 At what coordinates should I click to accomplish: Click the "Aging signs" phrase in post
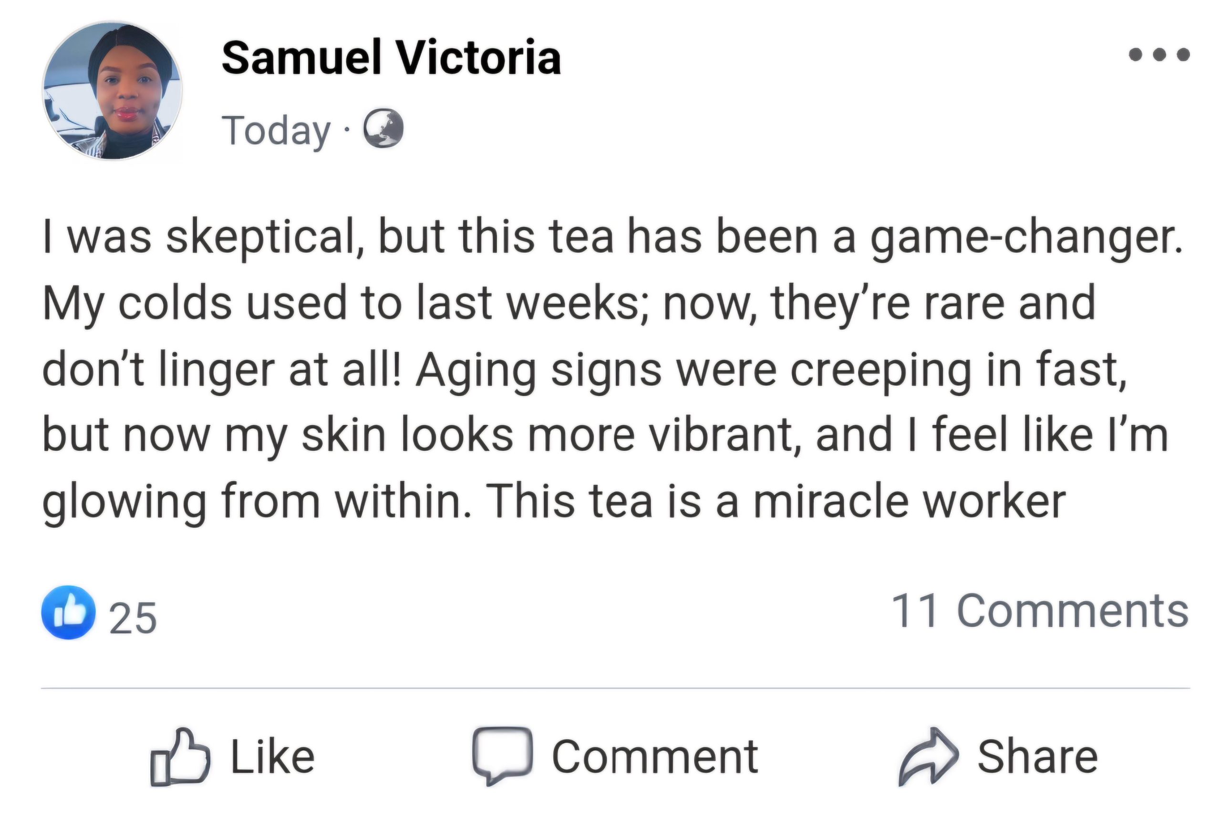538,370
